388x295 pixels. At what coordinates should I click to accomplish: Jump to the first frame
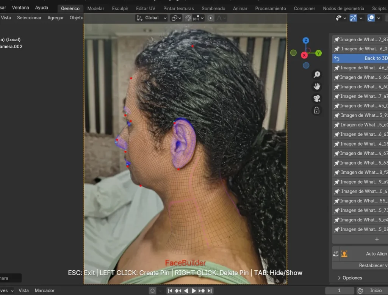[x=170, y=291]
